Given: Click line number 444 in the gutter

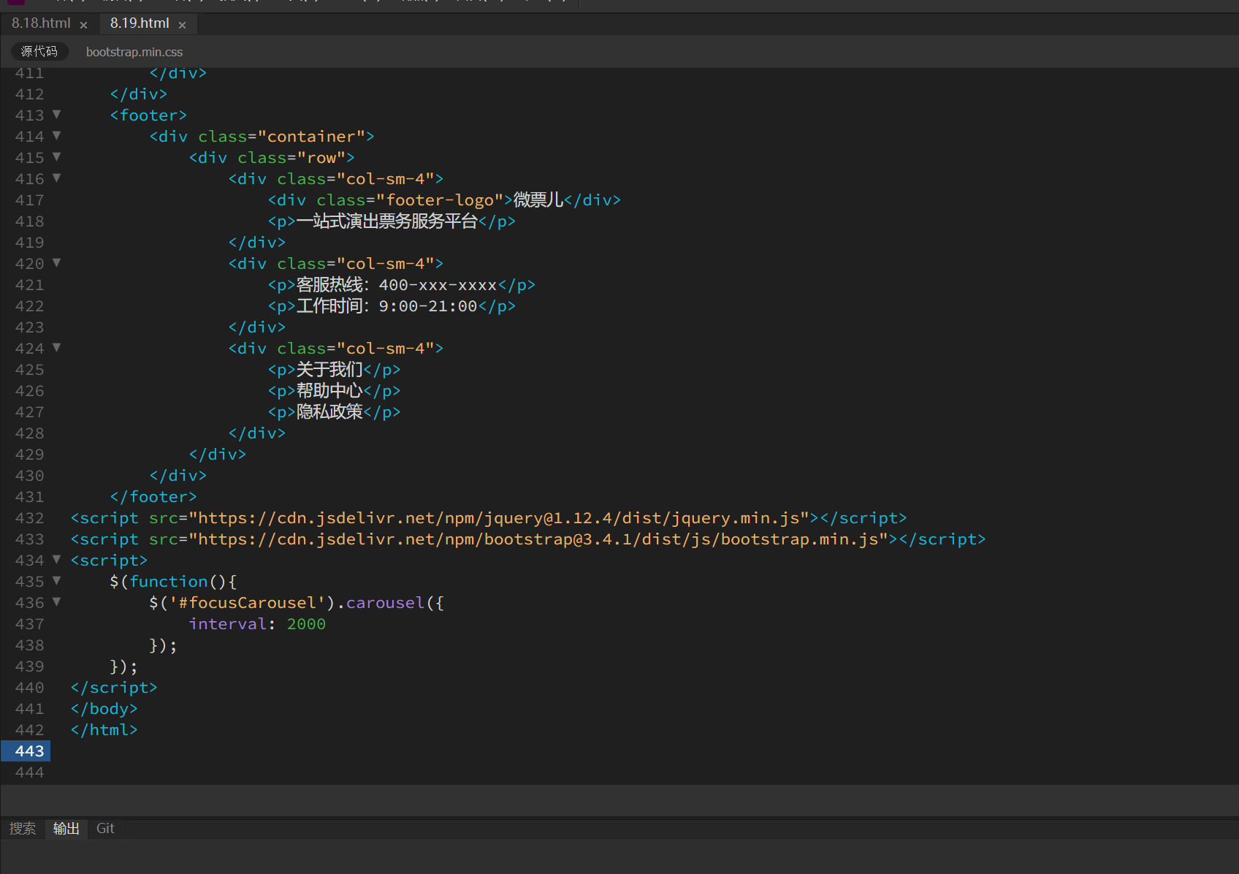Looking at the screenshot, I should click(x=29, y=772).
